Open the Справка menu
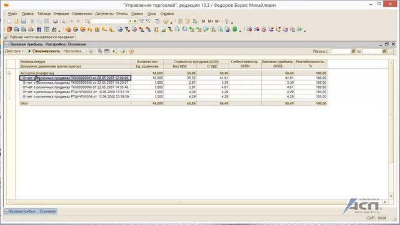The height and width of the screenshot is (225, 400). click(167, 14)
